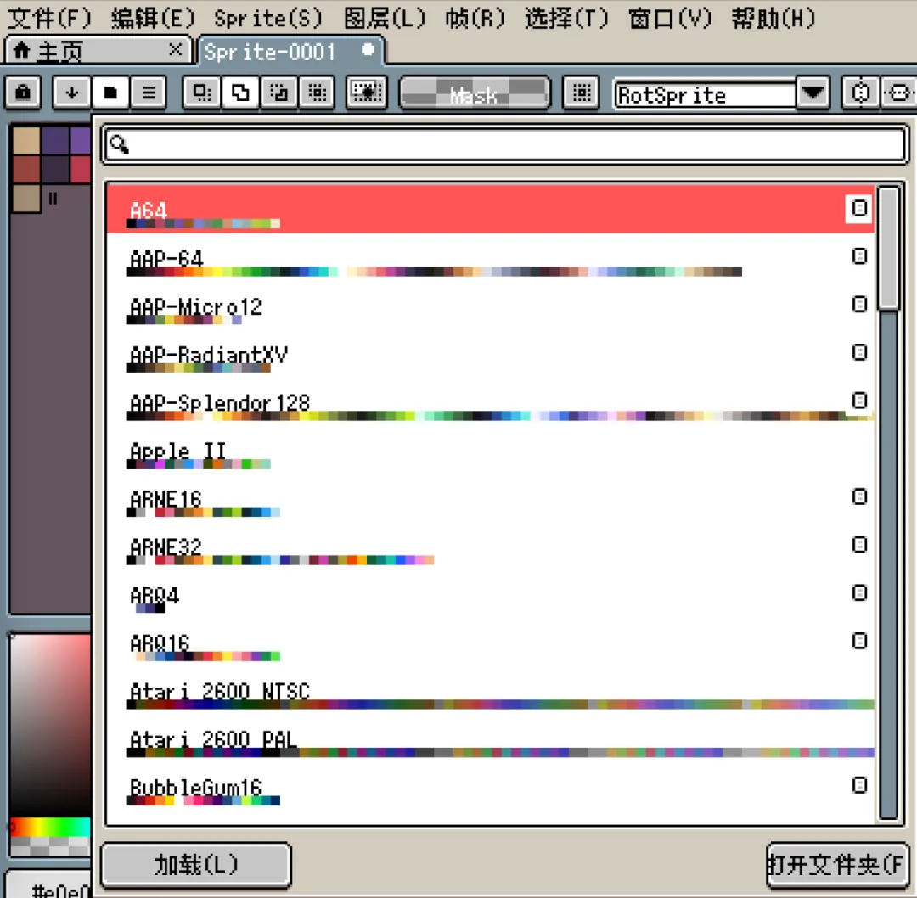Choose add to selection mode icon

click(239, 93)
